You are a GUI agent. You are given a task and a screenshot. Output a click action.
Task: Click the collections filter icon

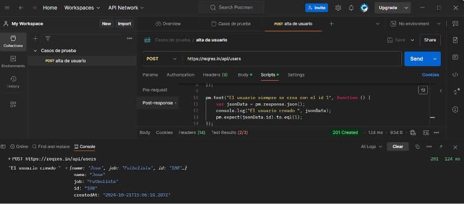(x=47, y=38)
